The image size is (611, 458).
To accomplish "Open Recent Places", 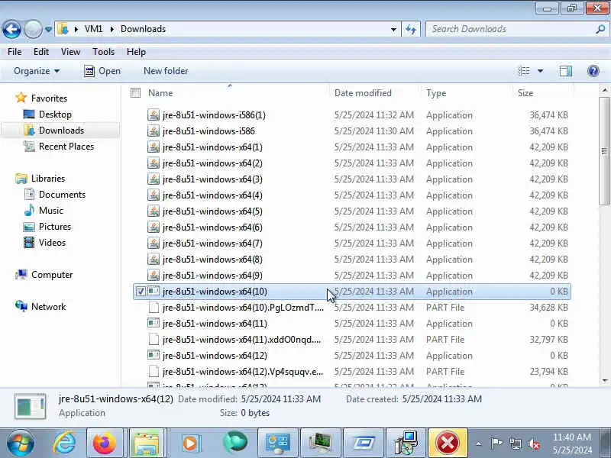I will (x=59, y=147).
